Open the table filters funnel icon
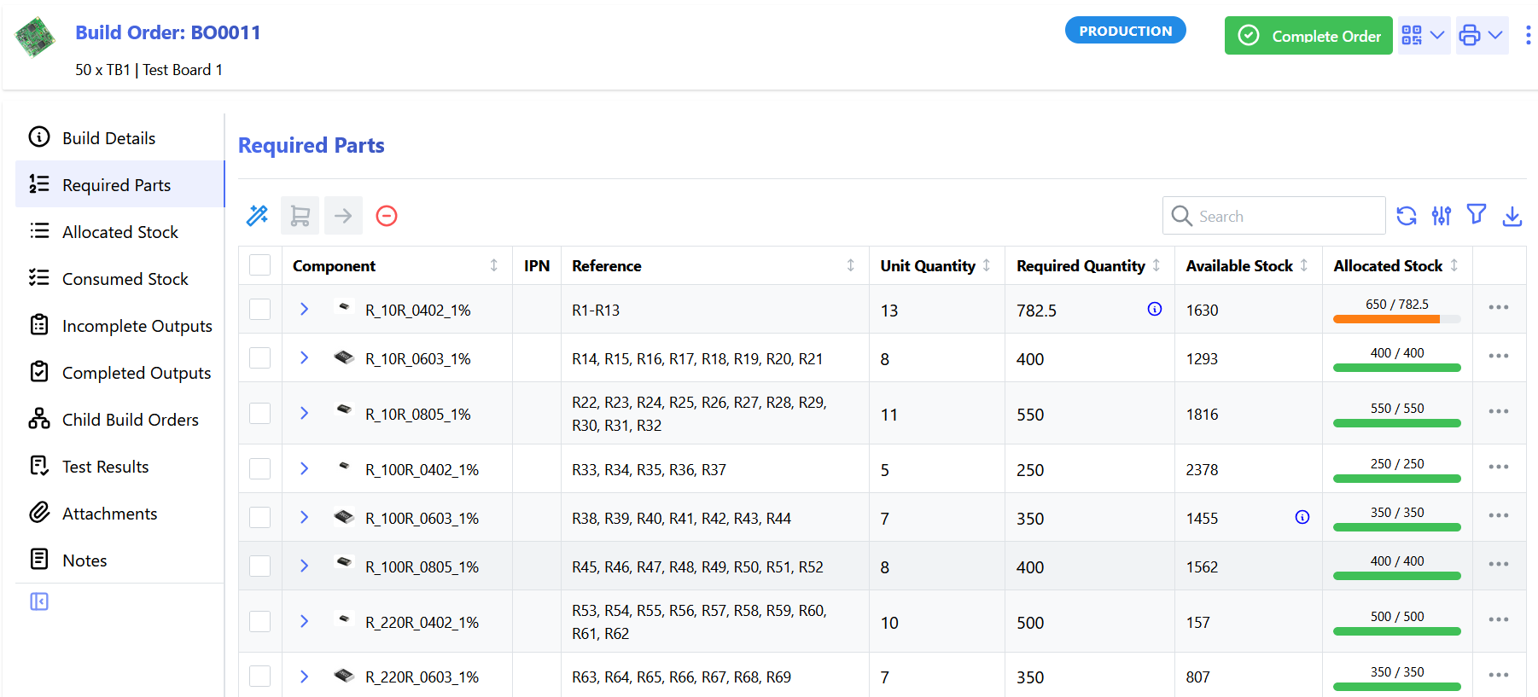This screenshot has height=697, width=1538. [1477, 215]
